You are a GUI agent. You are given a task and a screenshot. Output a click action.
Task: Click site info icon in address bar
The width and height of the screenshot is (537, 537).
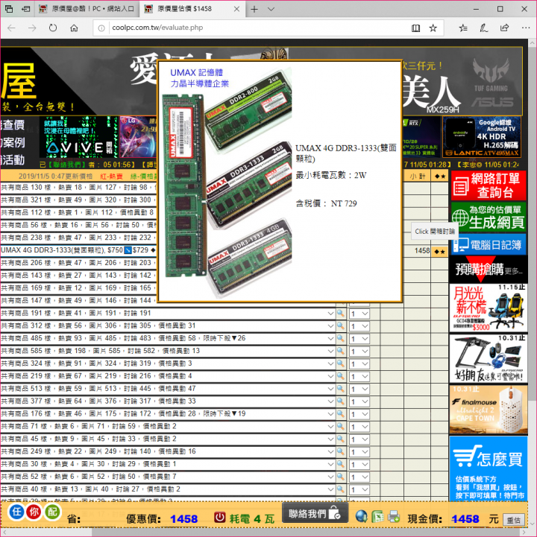pyautogui.click(x=101, y=28)
